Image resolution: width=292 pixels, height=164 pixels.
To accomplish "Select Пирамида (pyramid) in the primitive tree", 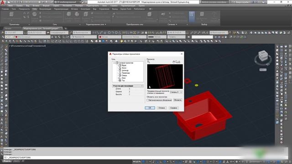I will (x=125, y=73).
